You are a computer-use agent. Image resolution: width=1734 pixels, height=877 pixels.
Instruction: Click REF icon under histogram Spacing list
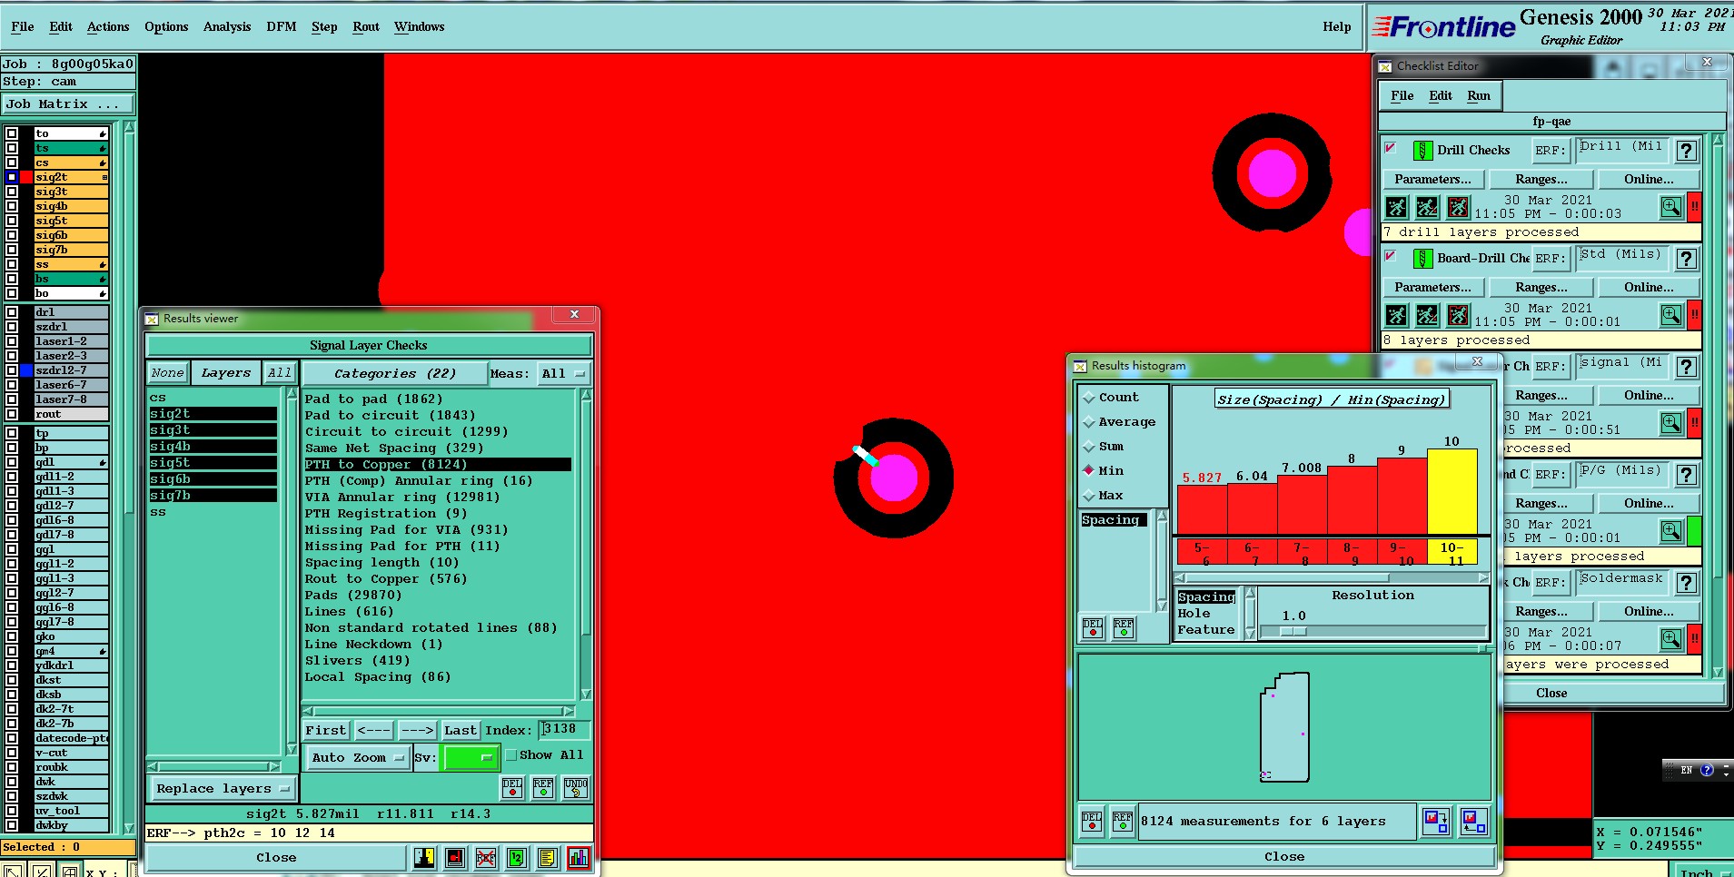[x=1124, y=628]
